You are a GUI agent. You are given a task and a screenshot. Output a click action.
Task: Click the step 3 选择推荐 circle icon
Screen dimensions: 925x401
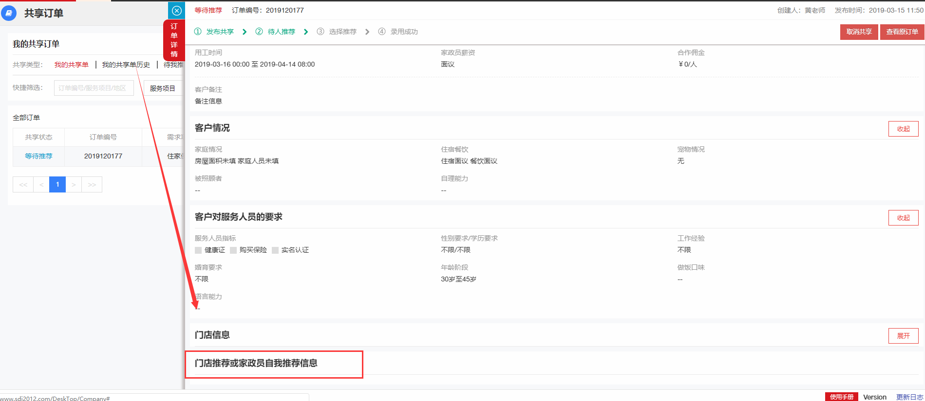click(x=321, y=32)
